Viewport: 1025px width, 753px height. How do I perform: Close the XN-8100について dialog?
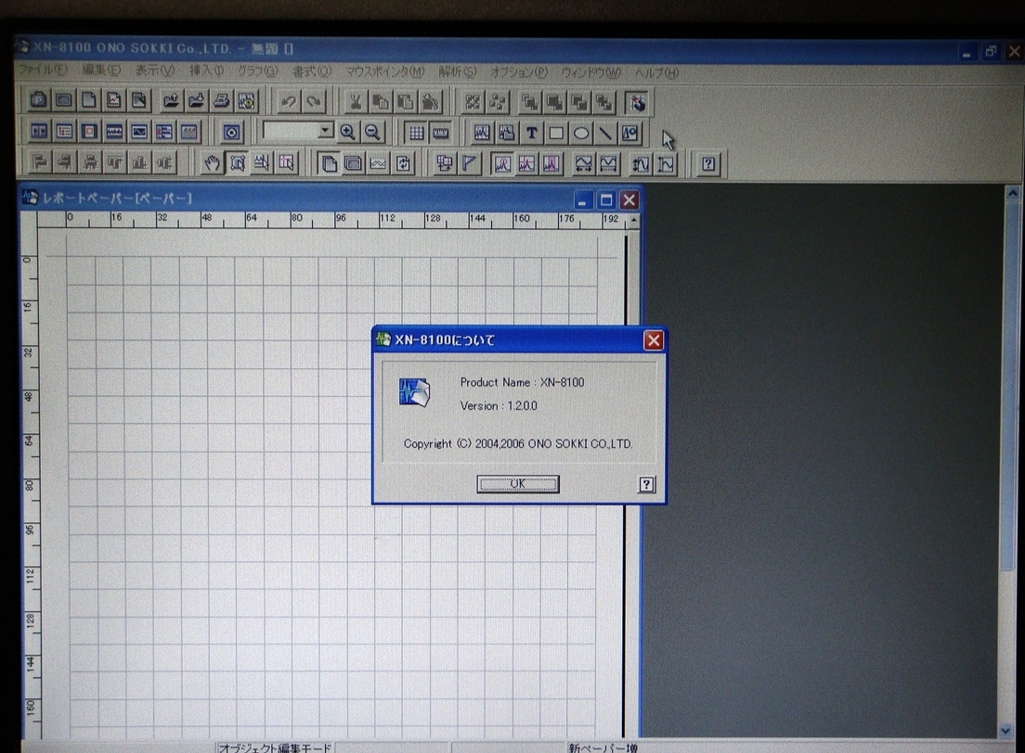pos(653,340)
